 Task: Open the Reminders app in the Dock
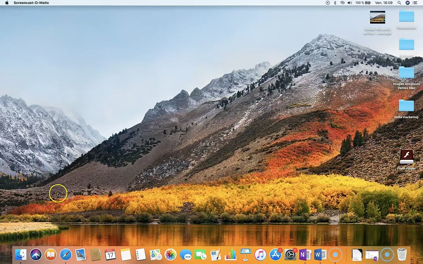(x=141, y=254)
